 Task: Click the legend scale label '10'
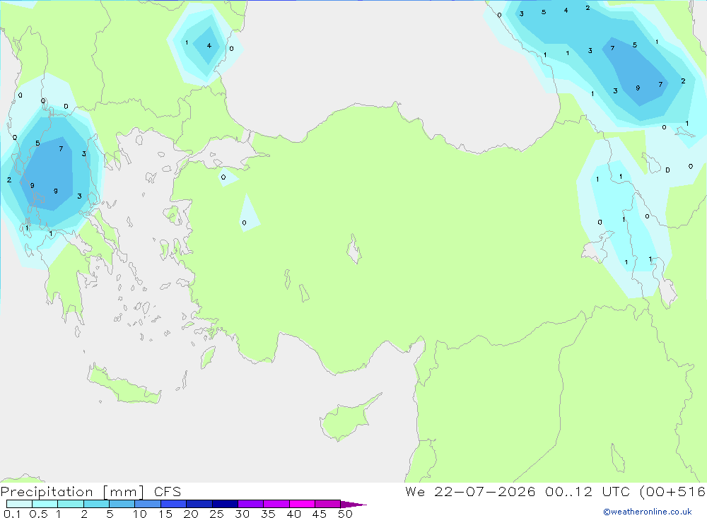140,514
